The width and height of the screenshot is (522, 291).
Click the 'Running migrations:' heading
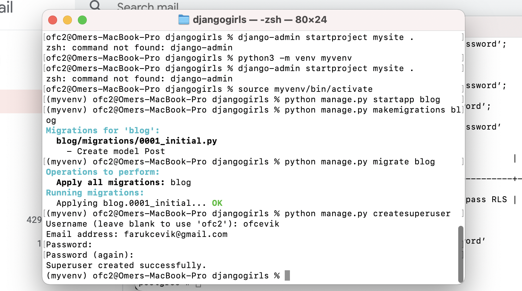point(95,193)
